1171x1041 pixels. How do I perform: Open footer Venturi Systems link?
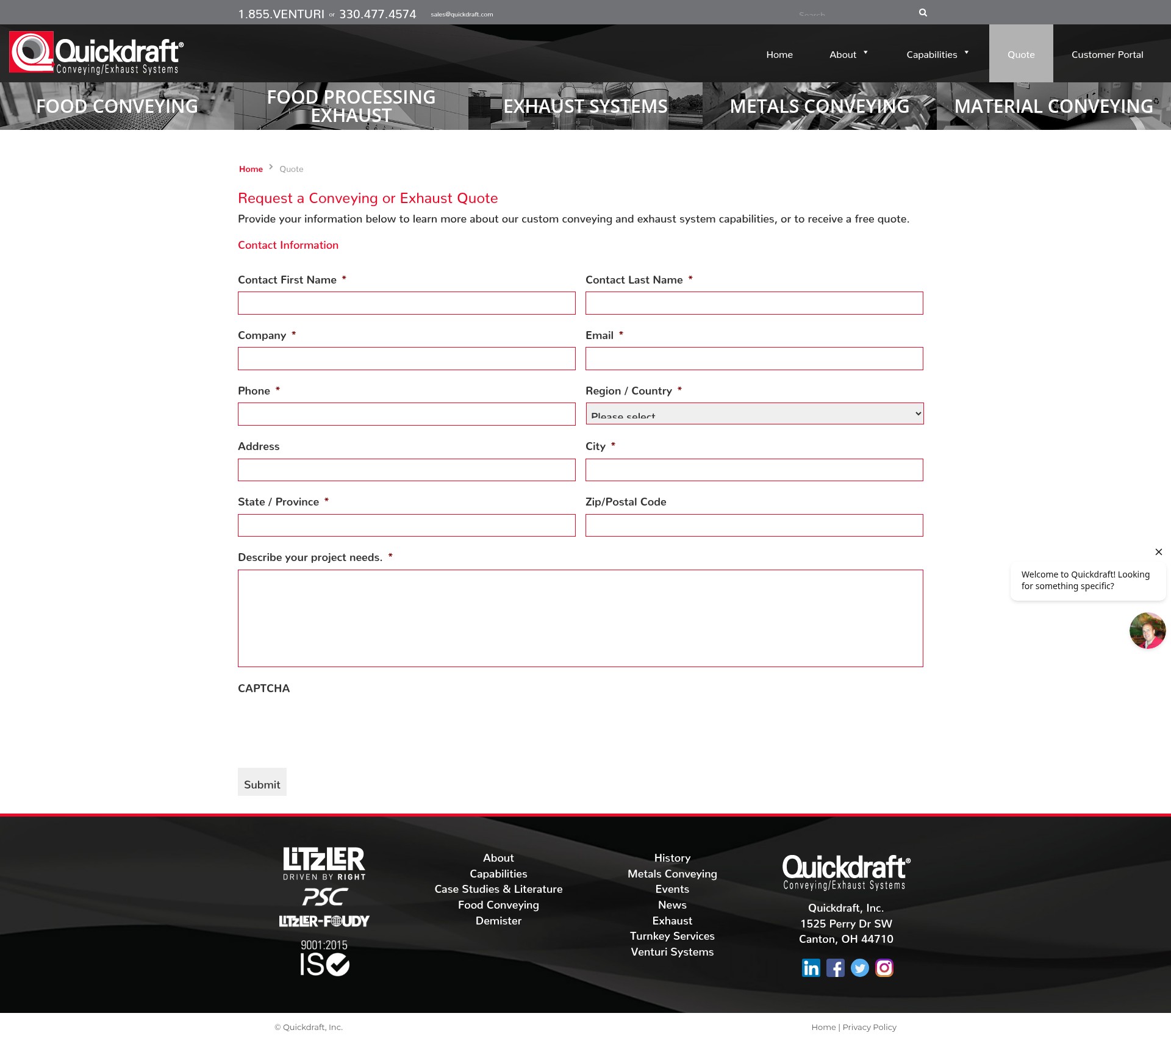(672, 952)
